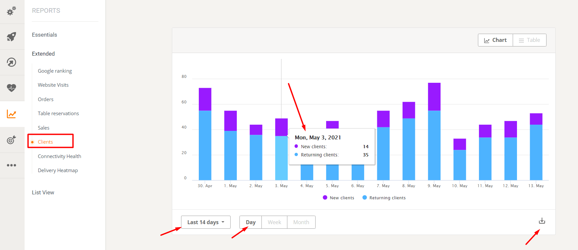This screenshot has width=578, height=250.
Task: Open the rocket icon section
Action: click(11, 37)
